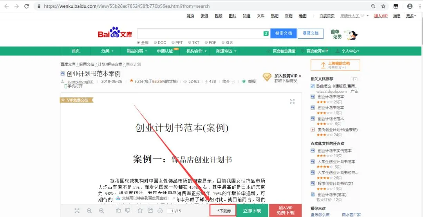The height and width of the screenshot is (217, 423).
Task: Click the 手机打开 phone icon
Action: [65, 86]
